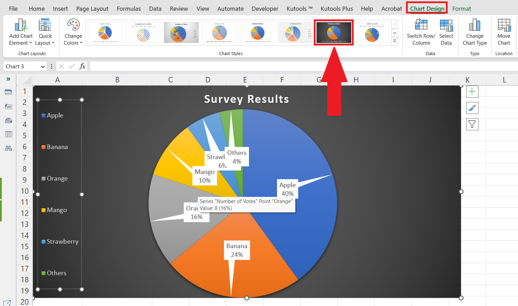Screen dimensions: 518x306
Task: Switch to the Kutools Plus tab
Action: tap(337, 9)
